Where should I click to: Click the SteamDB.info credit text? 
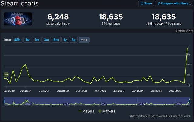184,31
